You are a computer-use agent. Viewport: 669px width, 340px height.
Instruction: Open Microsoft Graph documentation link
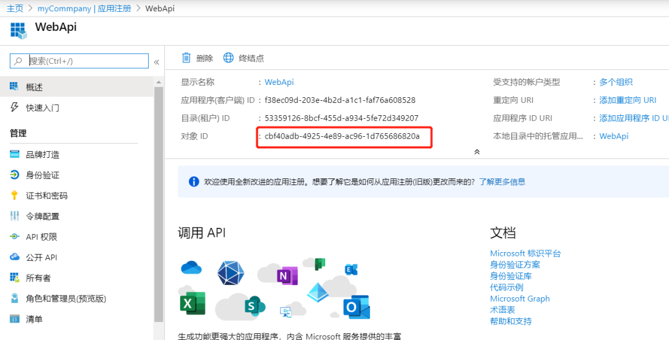coord(520,299)
